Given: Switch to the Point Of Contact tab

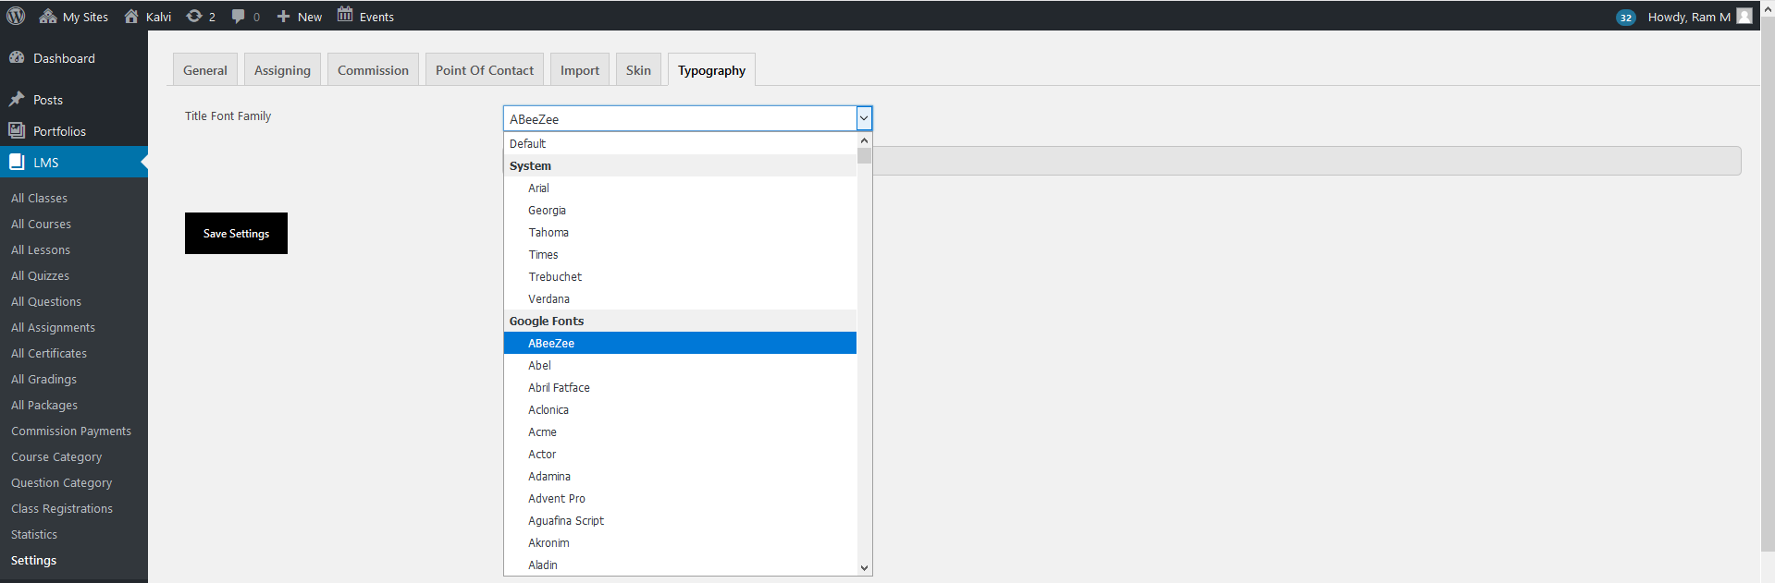Looking at the screenshot, I should point(485,69).
